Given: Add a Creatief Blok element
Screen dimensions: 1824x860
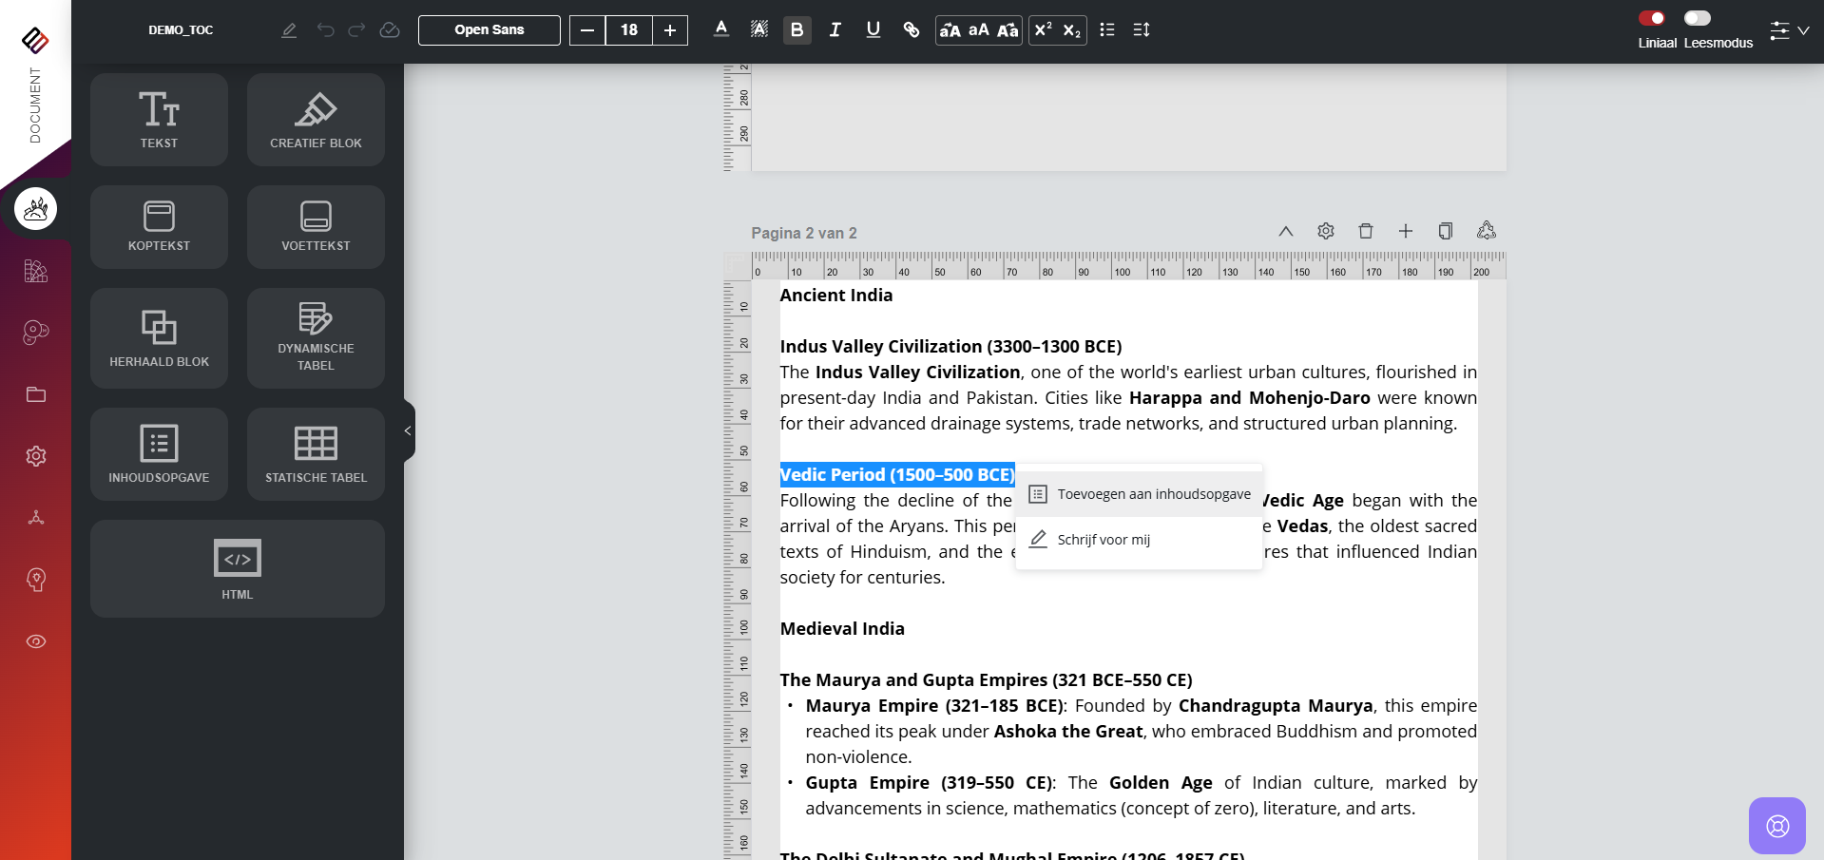Looking at the screenshot, I should pyautogui.click(x=316, y=120).
